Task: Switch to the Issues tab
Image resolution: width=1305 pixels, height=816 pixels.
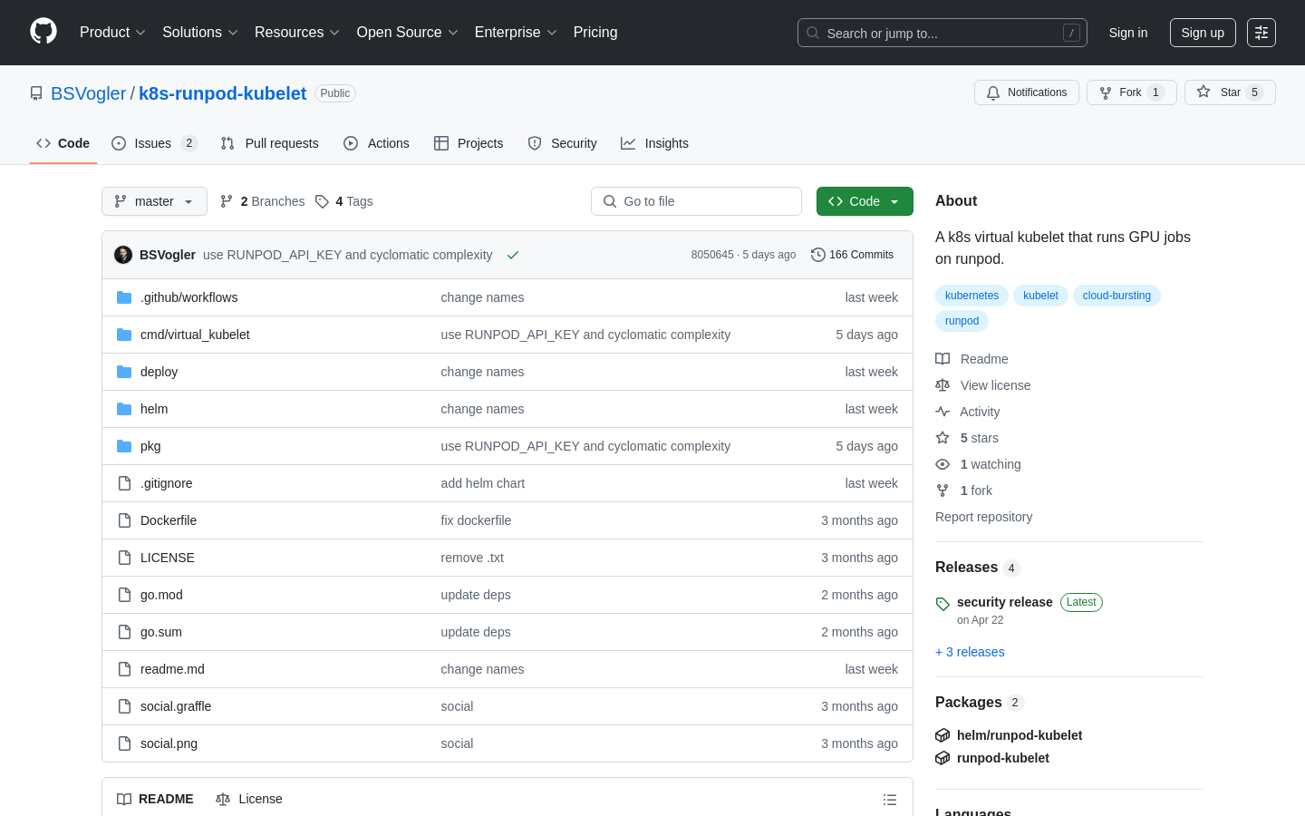Action: 154,143
